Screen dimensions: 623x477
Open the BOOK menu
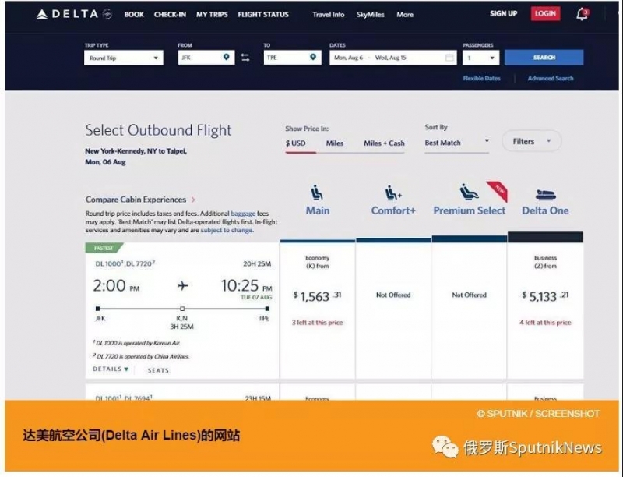tap(134, 15)
